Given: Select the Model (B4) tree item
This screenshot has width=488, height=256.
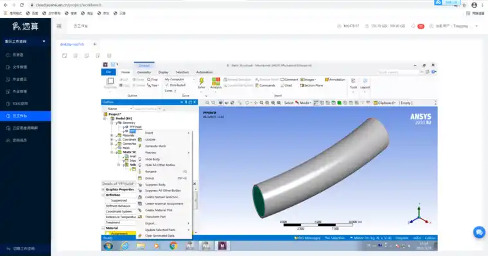Looking at the screenshot, I should click(x=123, y=119).
